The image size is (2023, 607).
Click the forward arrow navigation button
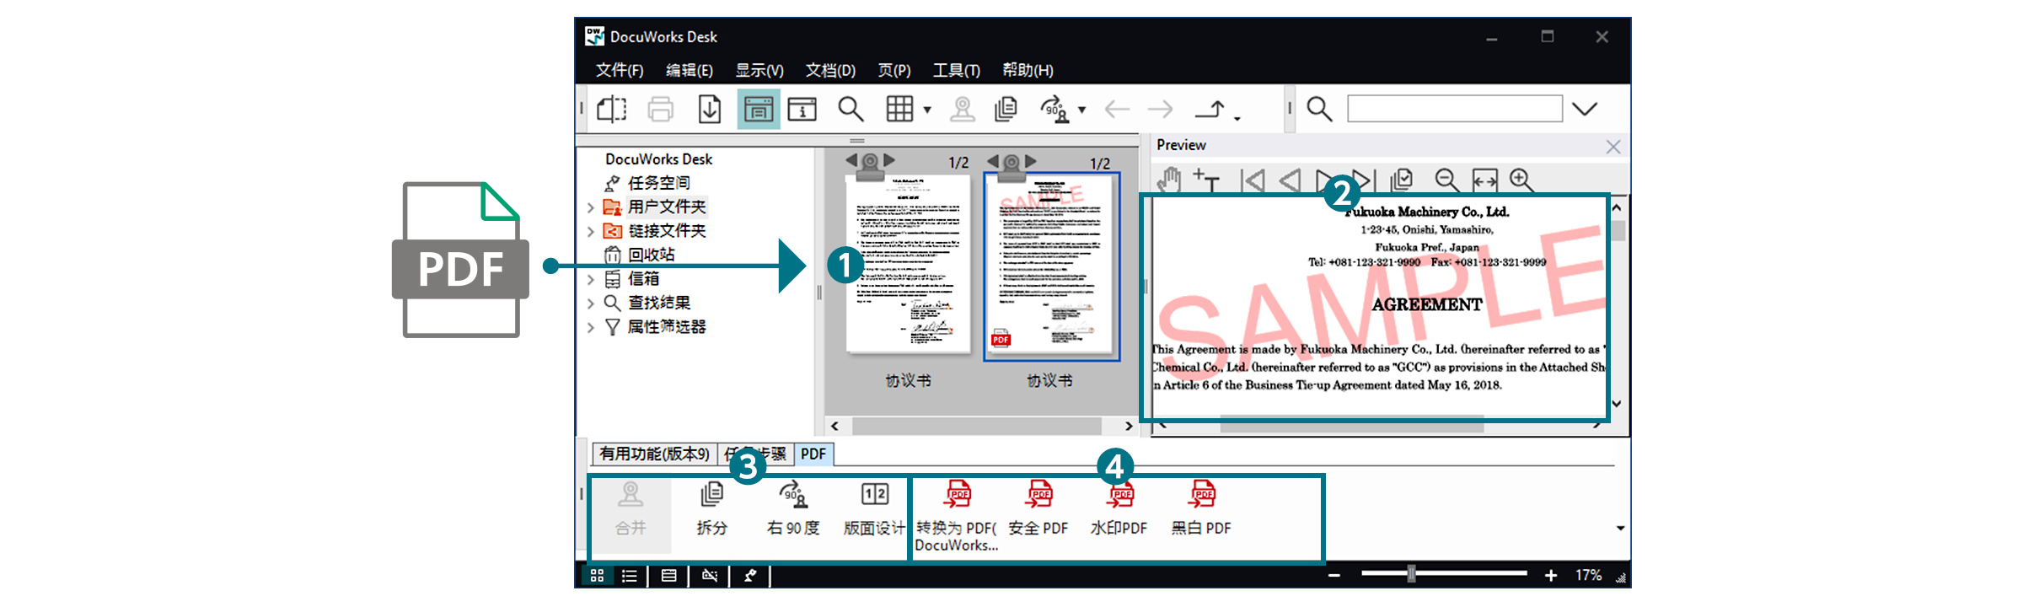click(1161, 109)
